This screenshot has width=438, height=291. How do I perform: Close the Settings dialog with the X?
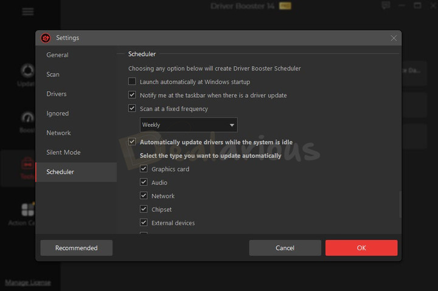(394, 38)
